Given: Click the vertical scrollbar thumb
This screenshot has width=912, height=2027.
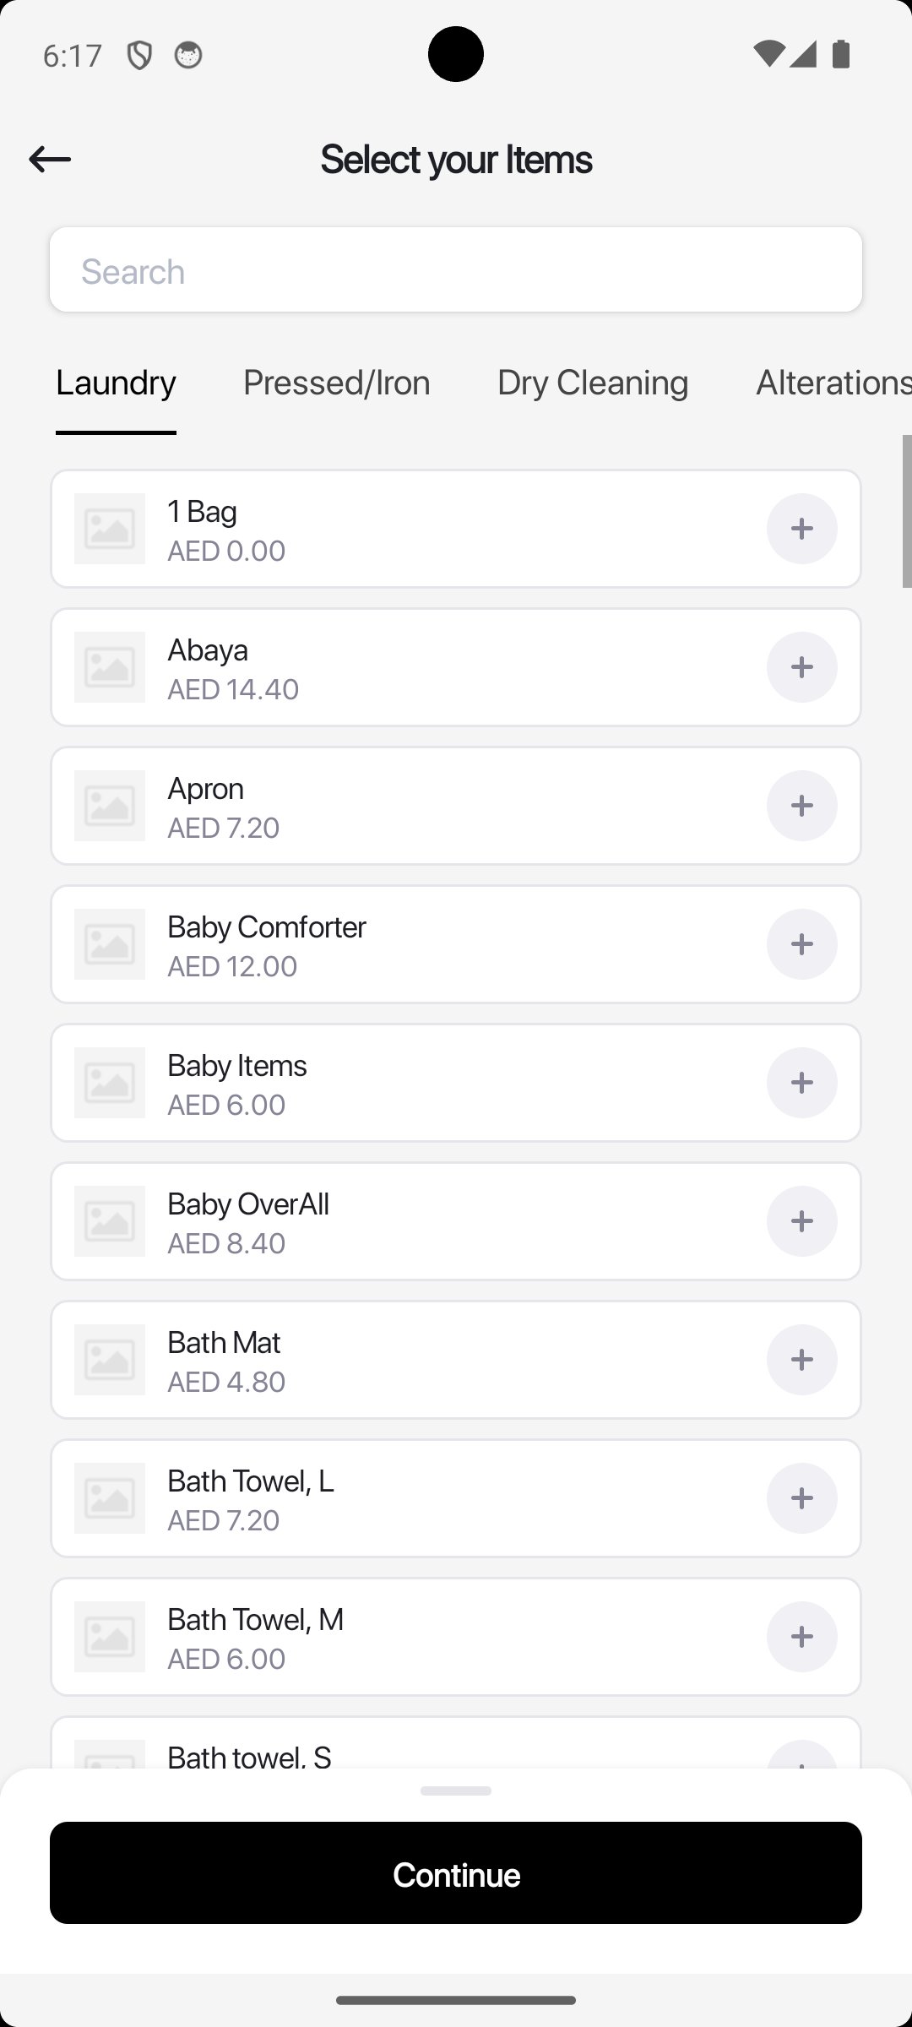Looking at the screenshot, I should pyautogui.click(x=906, y=511).
